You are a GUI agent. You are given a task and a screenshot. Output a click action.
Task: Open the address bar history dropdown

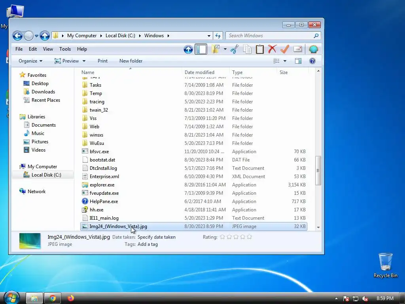[x=209, y=36]
